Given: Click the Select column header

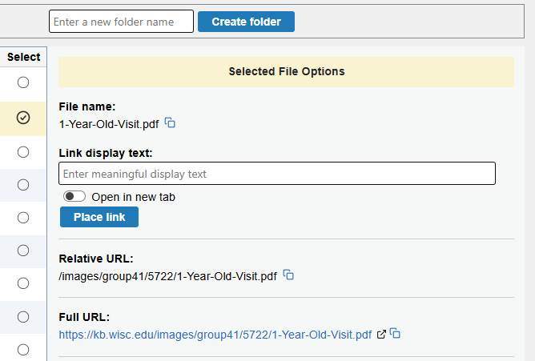Looking at the screenshot, I should [23, 57].
